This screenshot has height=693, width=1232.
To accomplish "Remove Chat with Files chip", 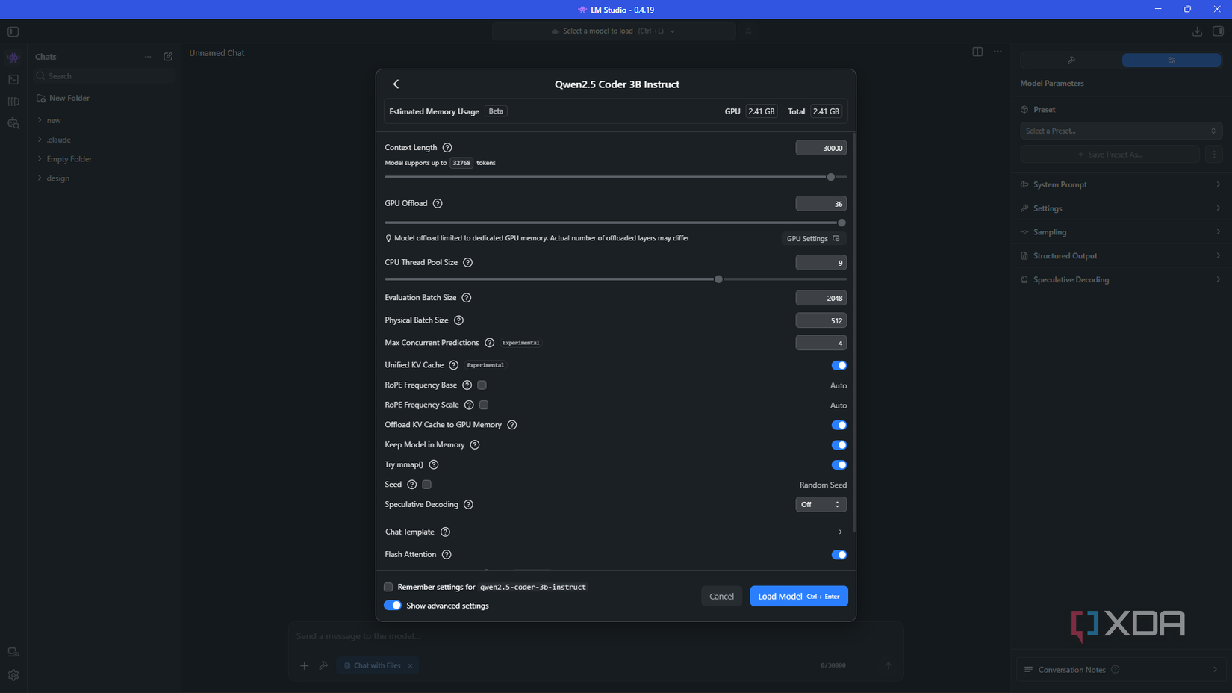I will 410,666.
